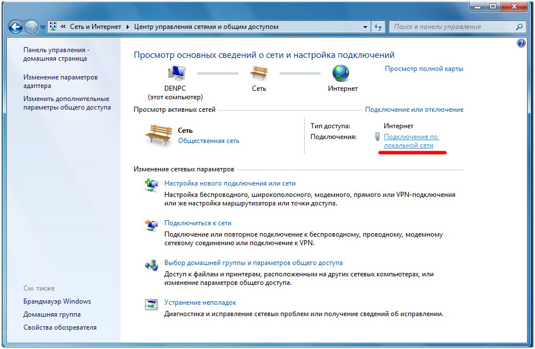The height and width of the screenshot is (349, 535).
Task: Click the magnifier search icon
Action: pyautogui.click(x=519, y=27)
